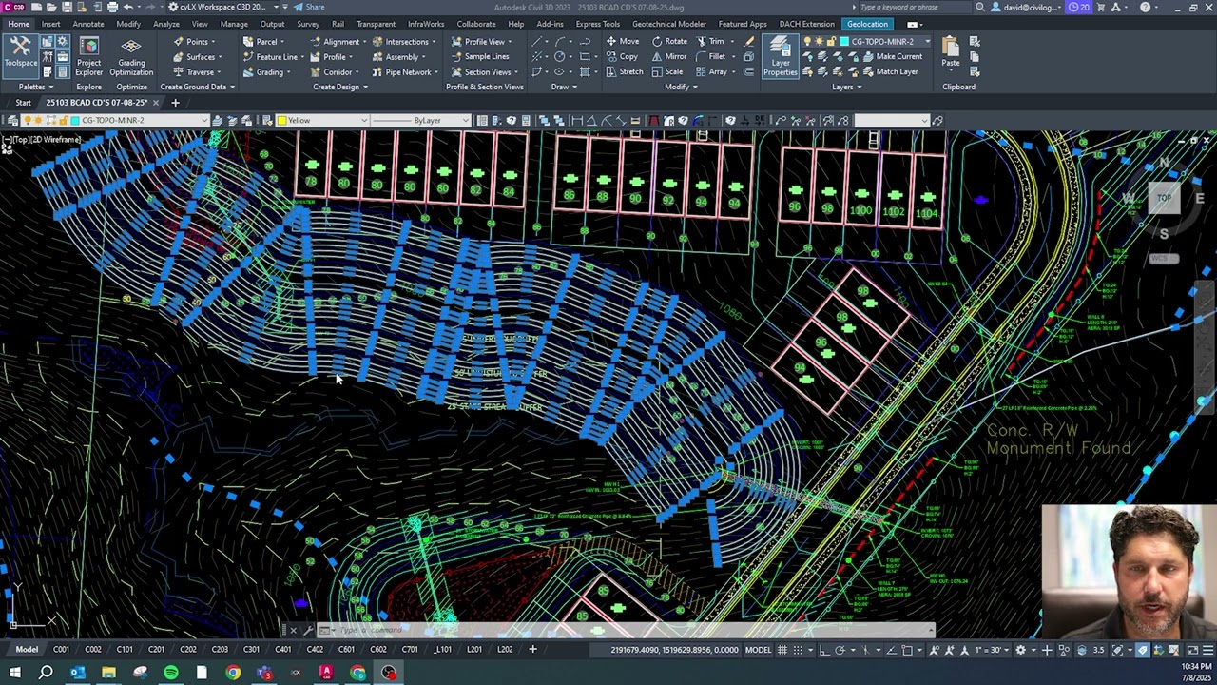Click the customization hamburger icon in status bar

(x=1208, y=650)
